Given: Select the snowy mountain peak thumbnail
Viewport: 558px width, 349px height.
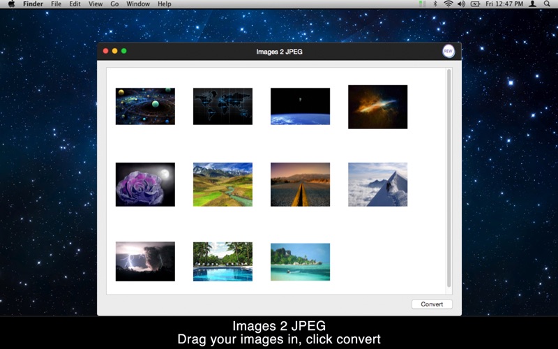Looking at the screenshot, I should point(378,184).
